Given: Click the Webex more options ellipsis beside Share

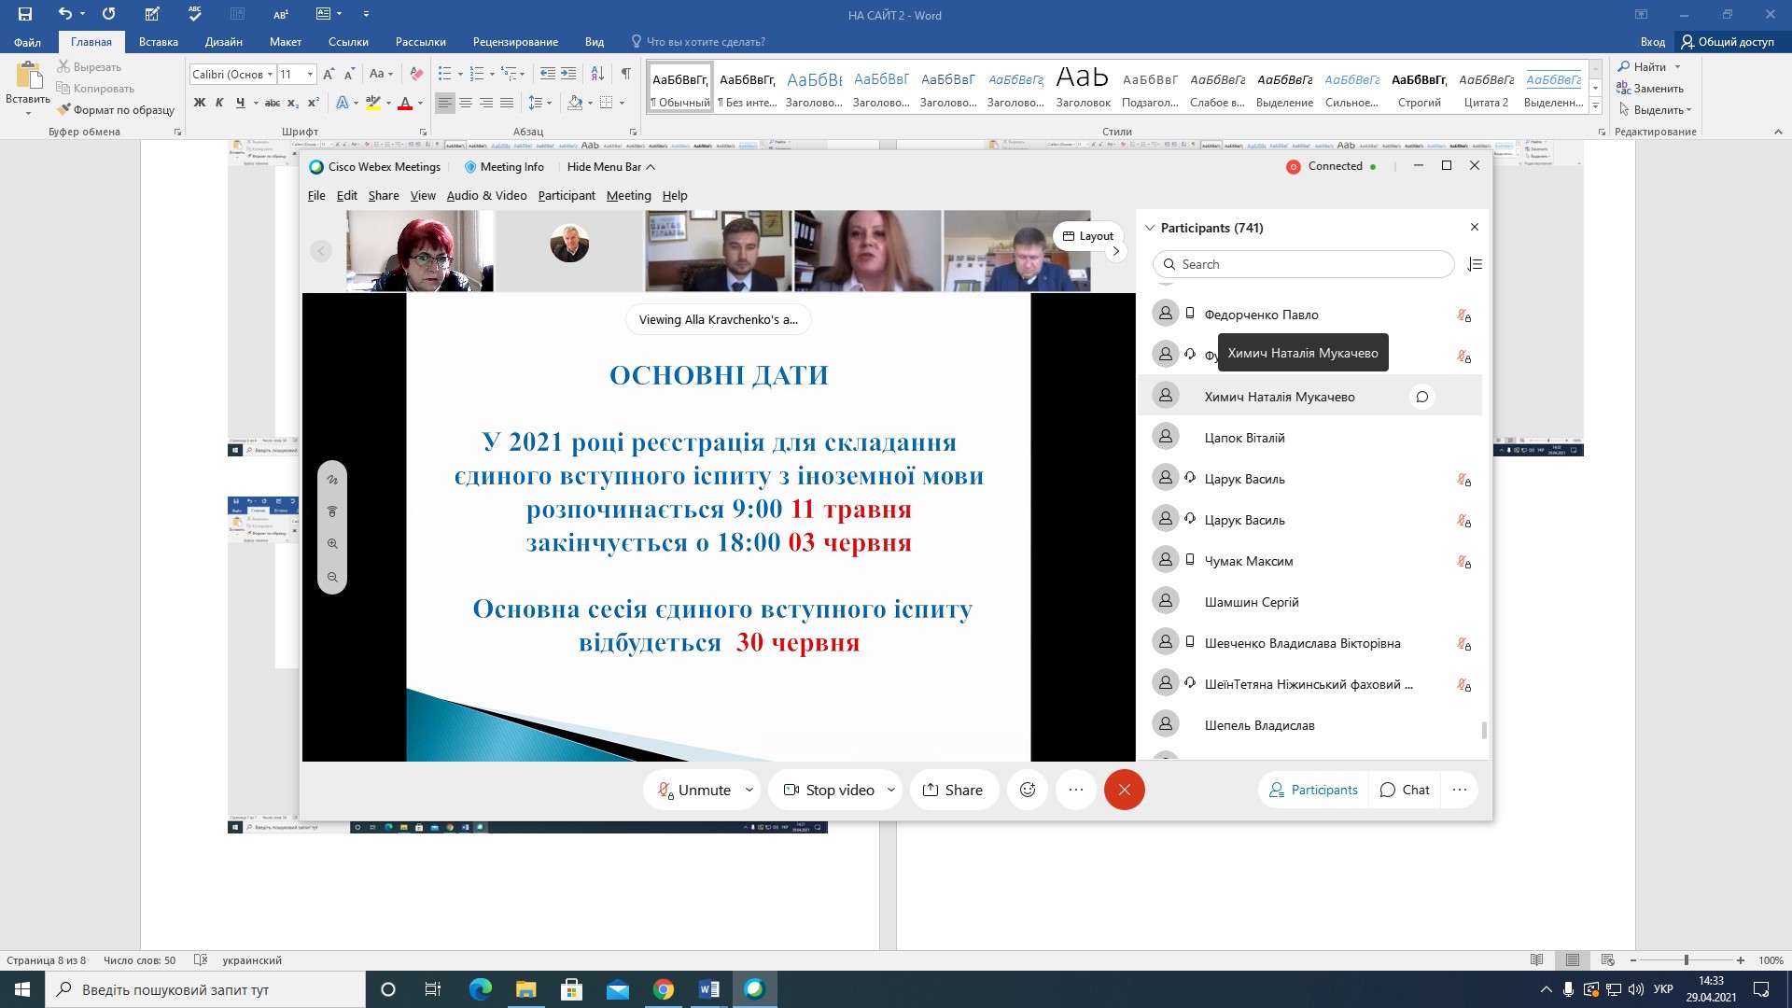Looking at the screenshot, I should 1076,790.
